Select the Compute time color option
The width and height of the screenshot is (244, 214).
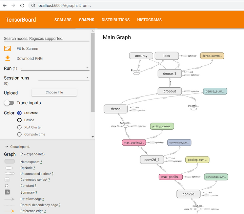pos(19,134)
